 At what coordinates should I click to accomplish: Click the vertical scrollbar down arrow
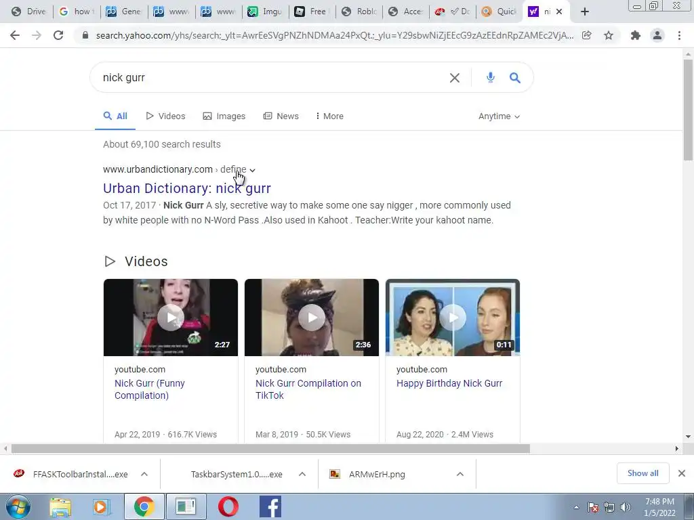688,437
